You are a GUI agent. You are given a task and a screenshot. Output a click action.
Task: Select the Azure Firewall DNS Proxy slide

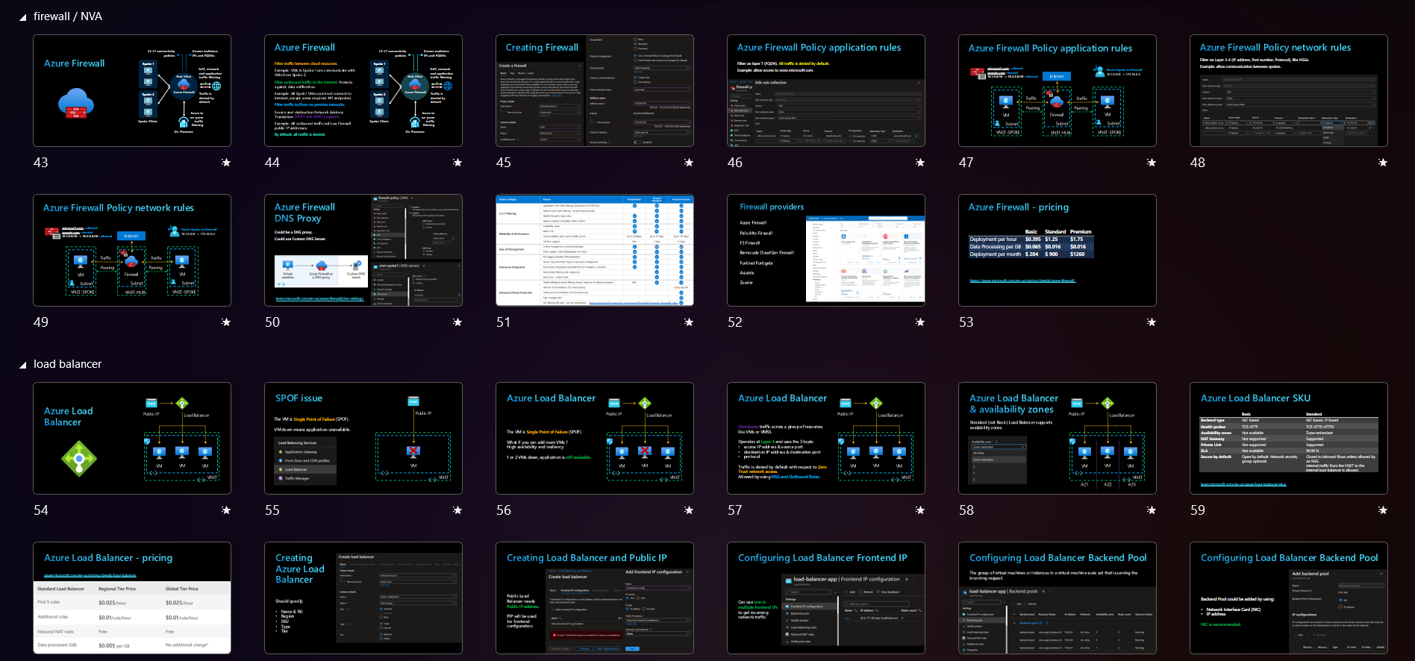[x=363, y=250]
